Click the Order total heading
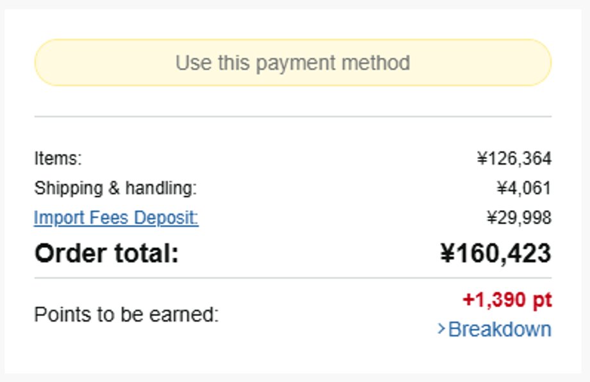Image resolution: width=590 pixels, height=382 pixels. (106, 254)
